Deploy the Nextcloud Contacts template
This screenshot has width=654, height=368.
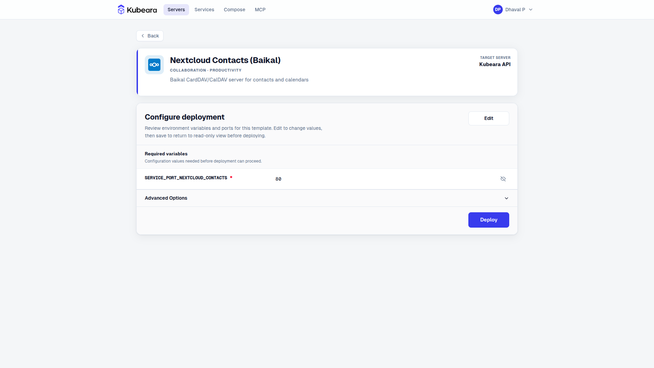pyautogui.click(x=488, y=220)
